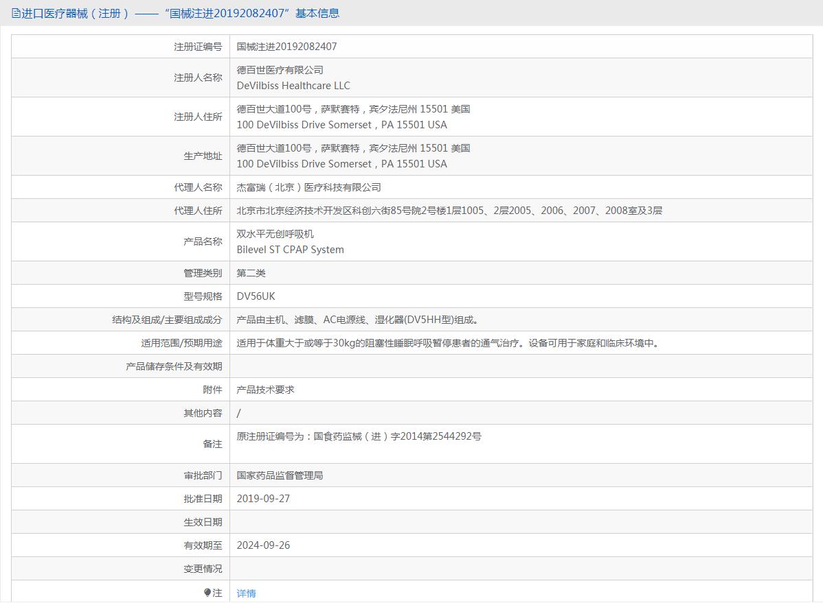Click the 结构及组成/主要组成成分 label
The image size is (823, 603).
(167, 319)
